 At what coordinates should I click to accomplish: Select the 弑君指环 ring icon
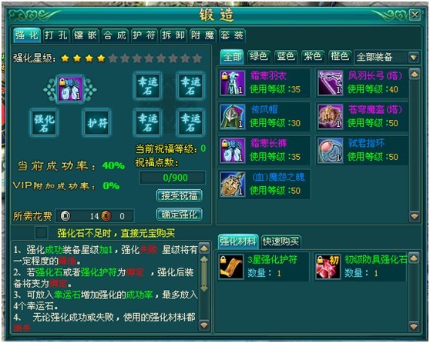pyautogui.click(x=331, y=150)
